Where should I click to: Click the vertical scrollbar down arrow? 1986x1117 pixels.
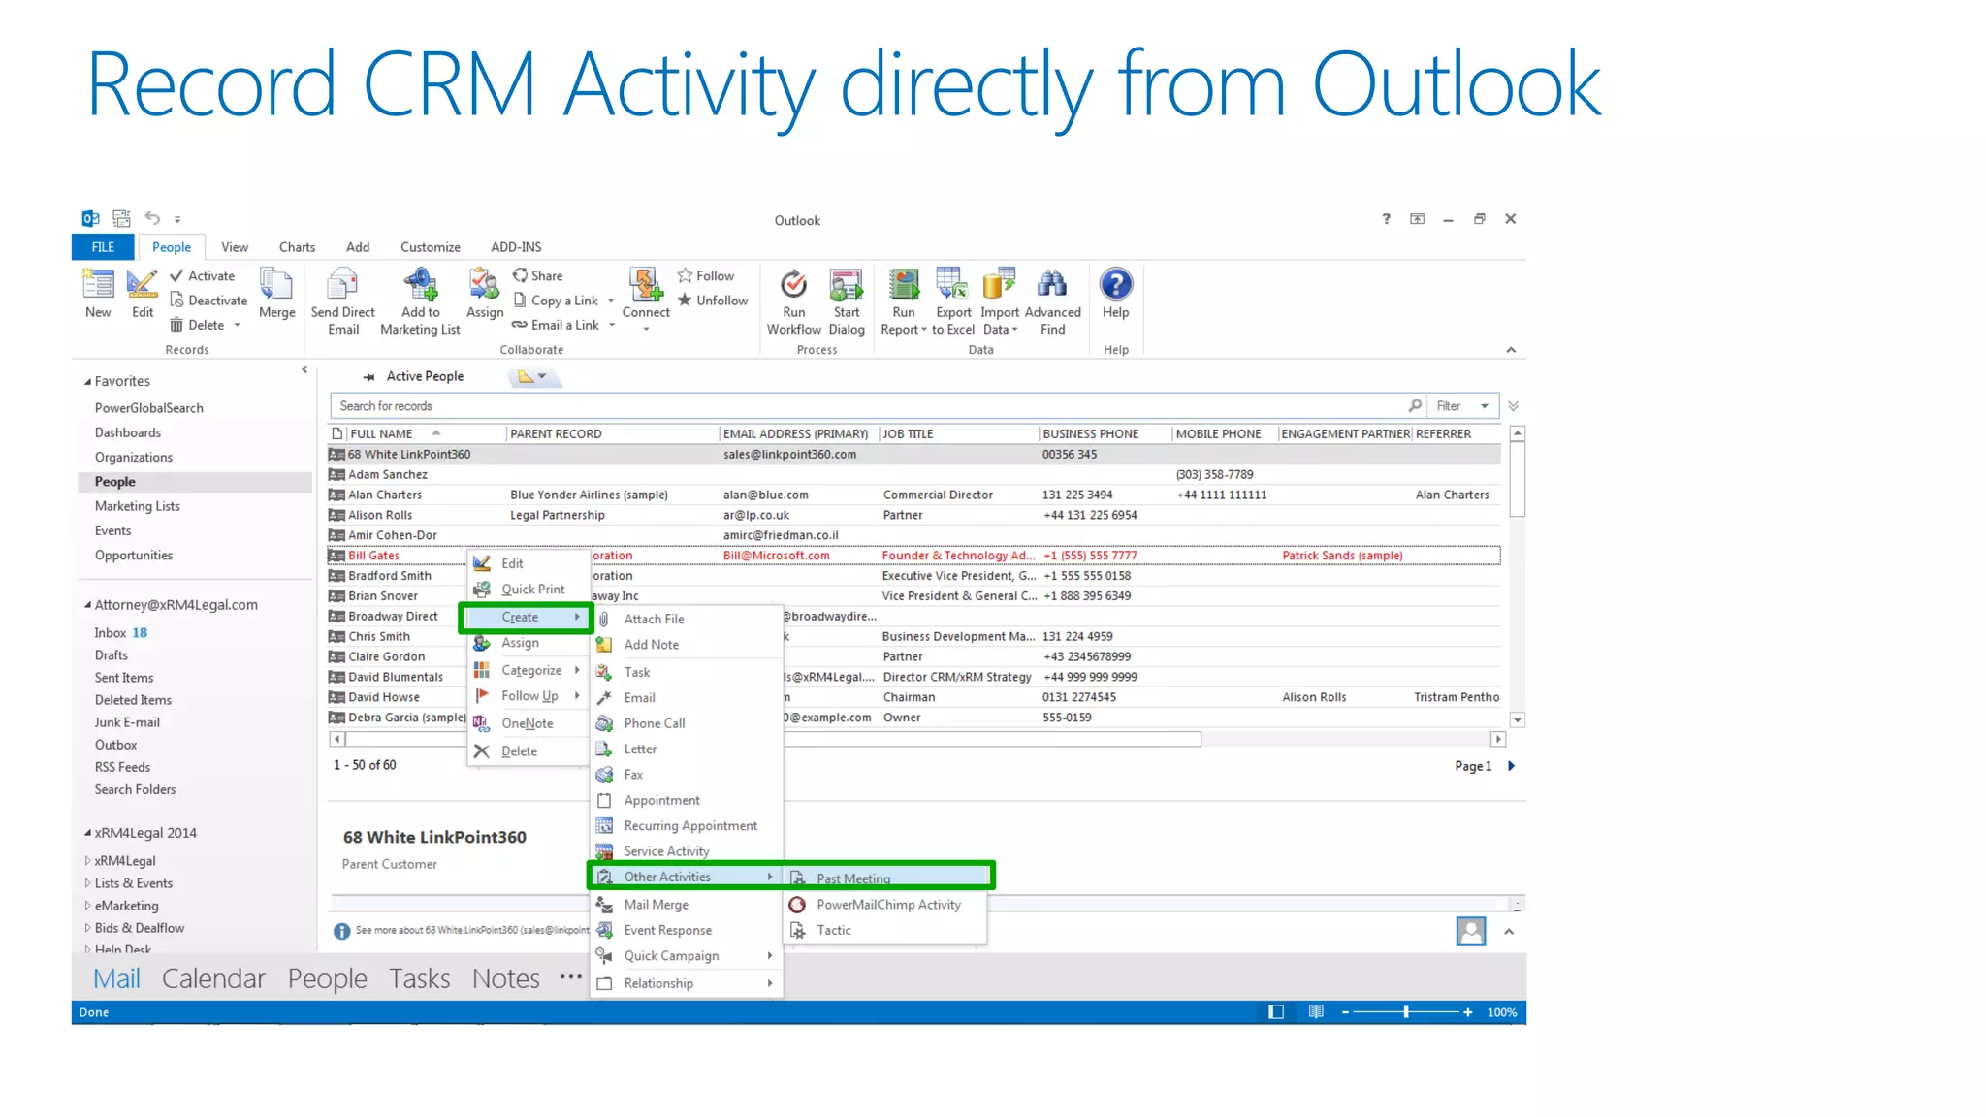point(1518,719)
